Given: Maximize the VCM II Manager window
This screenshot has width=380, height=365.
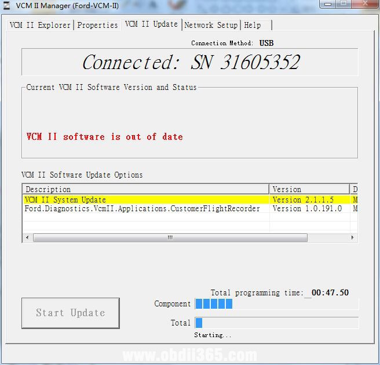Looking at the screenshot, I should pos(344,4).
